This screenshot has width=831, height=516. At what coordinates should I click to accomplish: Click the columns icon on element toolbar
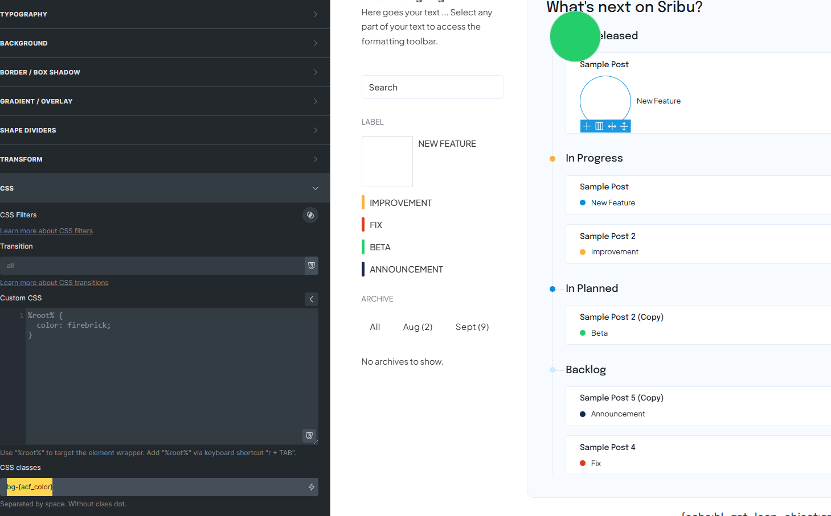[599, 126]
